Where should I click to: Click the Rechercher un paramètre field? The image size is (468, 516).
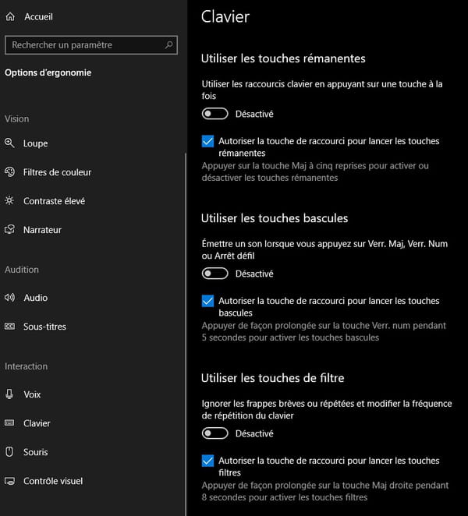[91, 44]
